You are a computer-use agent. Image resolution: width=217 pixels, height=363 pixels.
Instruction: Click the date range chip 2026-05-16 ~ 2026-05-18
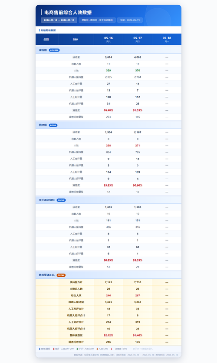pos(59,20)
